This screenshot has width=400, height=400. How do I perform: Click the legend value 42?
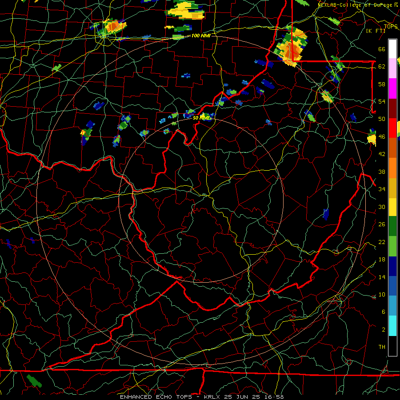coord(382,154)
